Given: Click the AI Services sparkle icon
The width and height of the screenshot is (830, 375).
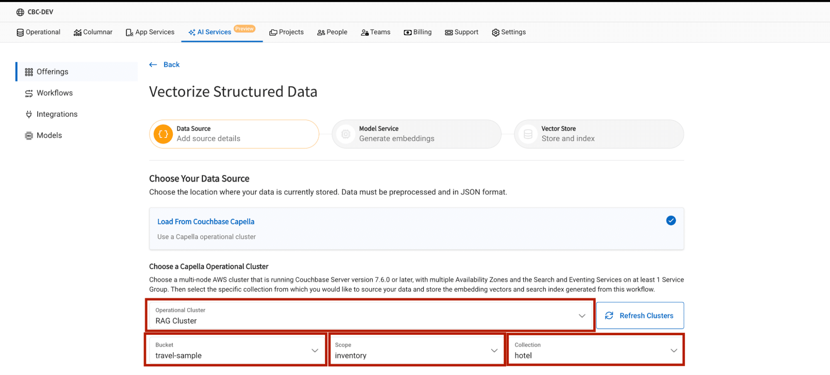Looking at the screenshot, I should (x=192, y=32).
